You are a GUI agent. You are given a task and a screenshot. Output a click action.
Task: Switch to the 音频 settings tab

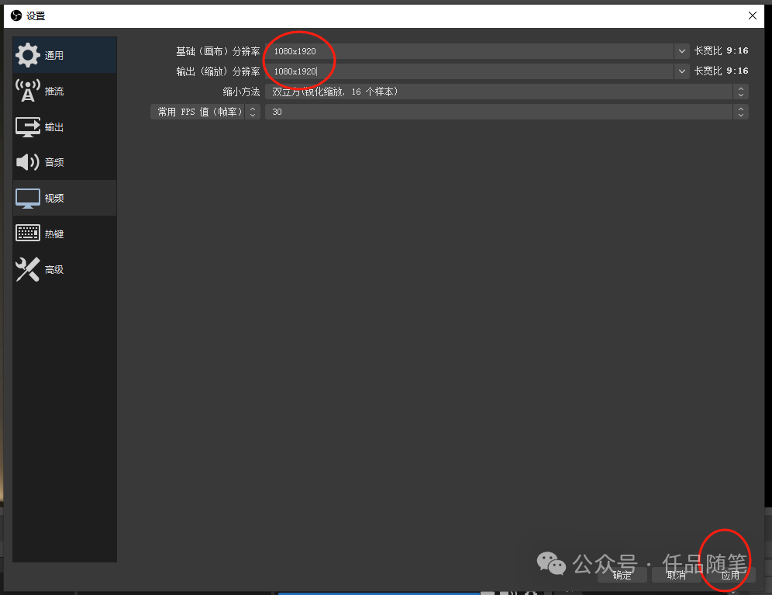[53, 162]
